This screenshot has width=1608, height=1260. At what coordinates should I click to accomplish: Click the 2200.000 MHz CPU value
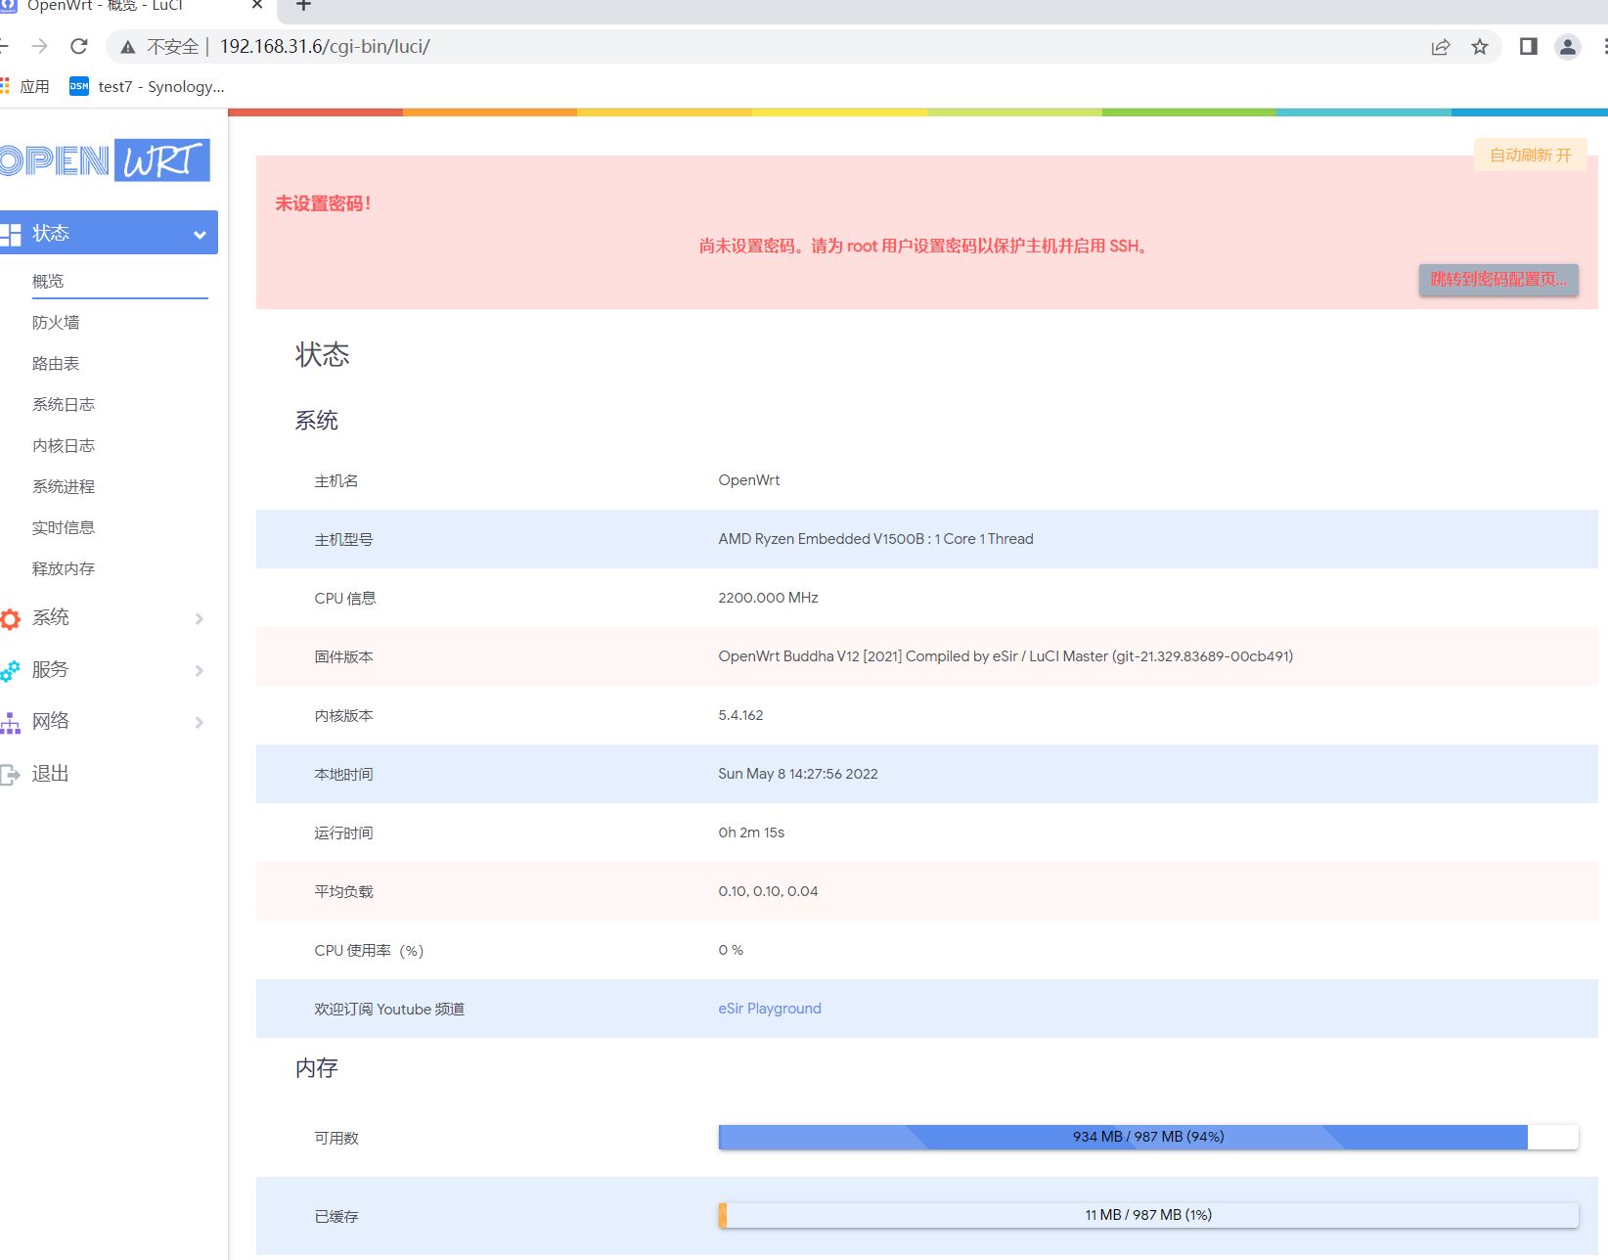768,598
